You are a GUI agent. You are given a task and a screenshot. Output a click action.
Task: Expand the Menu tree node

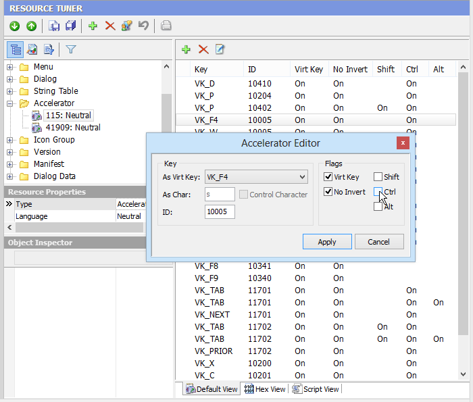10,67
